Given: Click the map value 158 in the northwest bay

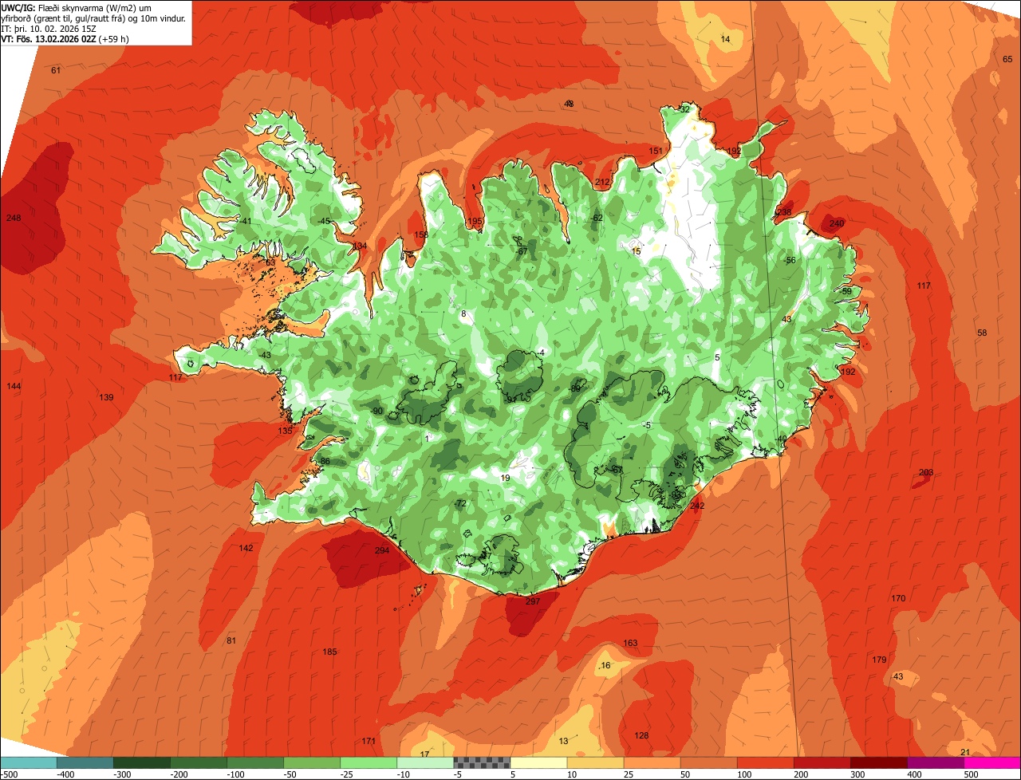Looking at the screenshot, I should point(421,234).
